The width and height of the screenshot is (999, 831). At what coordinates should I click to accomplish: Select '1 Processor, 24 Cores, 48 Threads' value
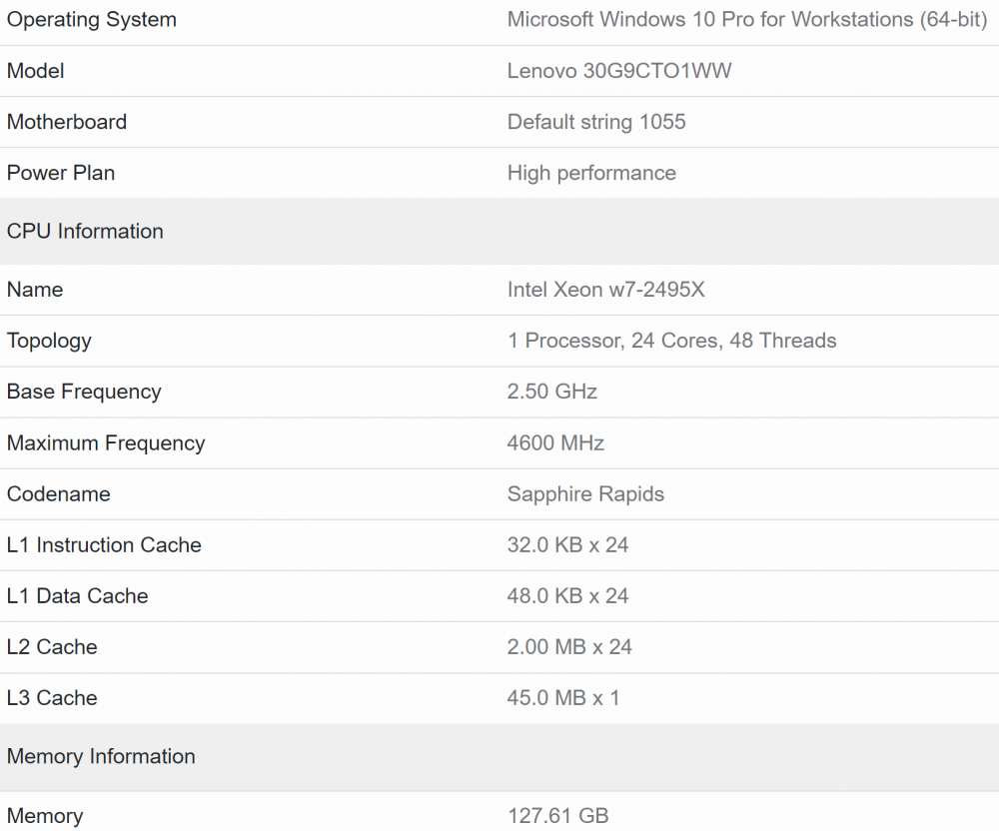click(672, 341)
